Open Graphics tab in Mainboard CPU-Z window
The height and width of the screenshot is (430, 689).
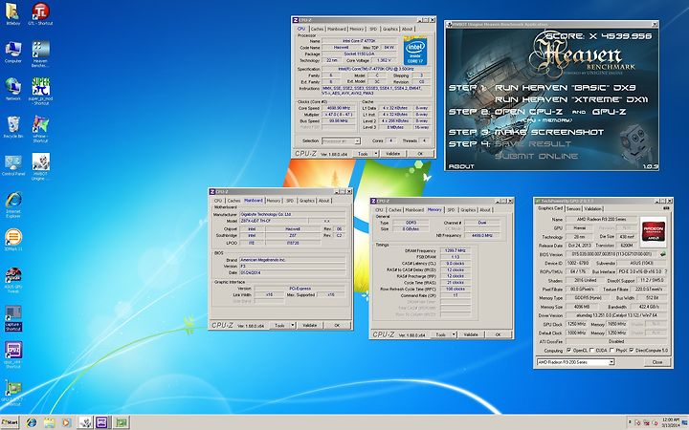[307, 201]
